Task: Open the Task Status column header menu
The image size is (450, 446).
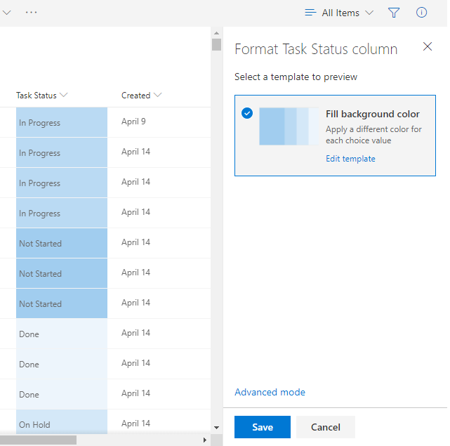Action: click(64, 95)
